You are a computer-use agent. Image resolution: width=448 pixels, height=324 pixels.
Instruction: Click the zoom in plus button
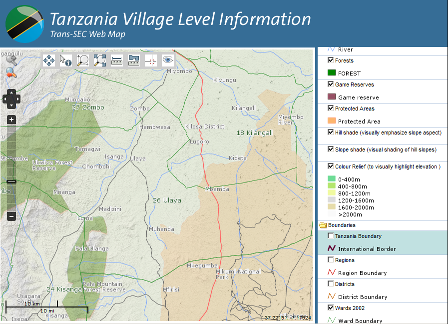[x=12, y=120]
